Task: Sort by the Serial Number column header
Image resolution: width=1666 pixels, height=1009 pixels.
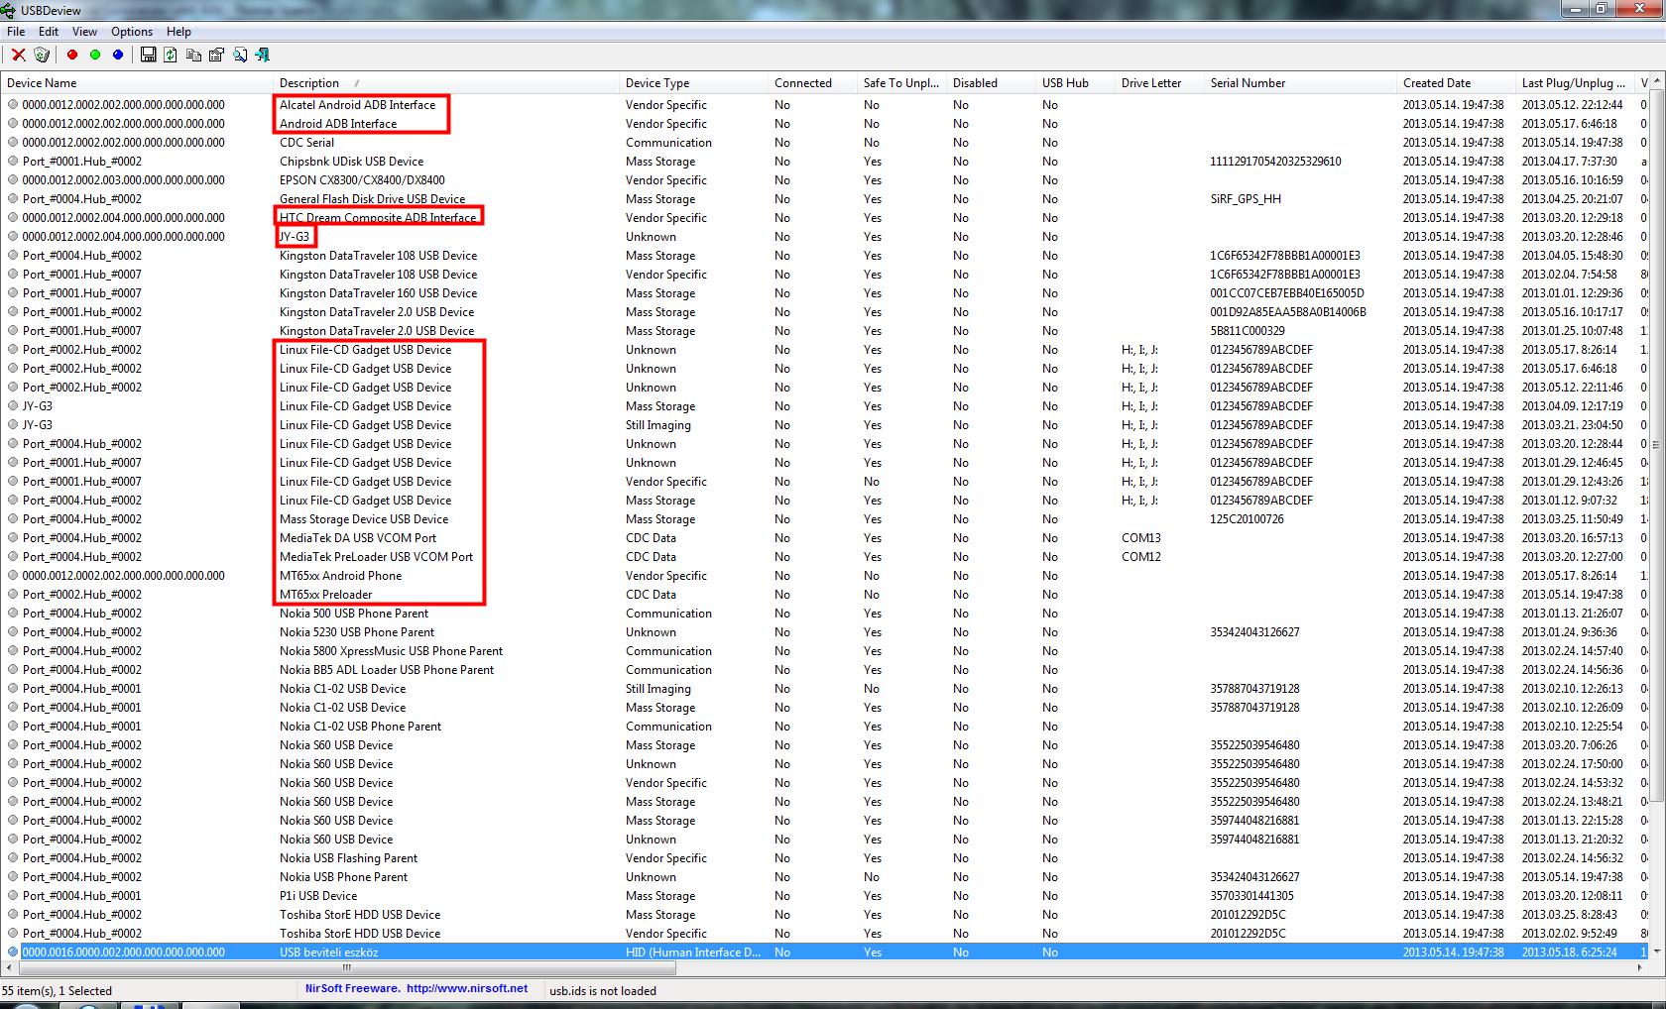Action: (x=1300, y=83)
